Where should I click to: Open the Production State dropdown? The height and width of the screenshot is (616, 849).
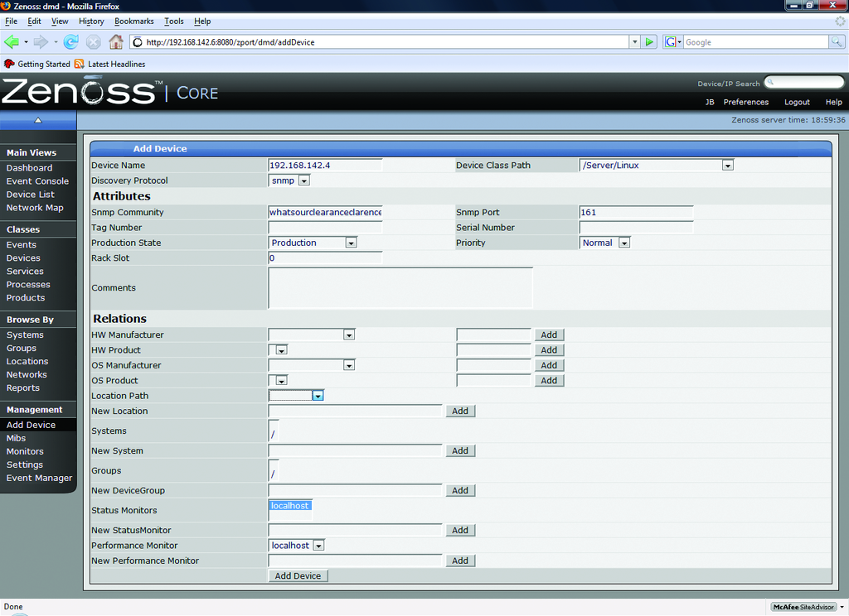click(351, 243)
